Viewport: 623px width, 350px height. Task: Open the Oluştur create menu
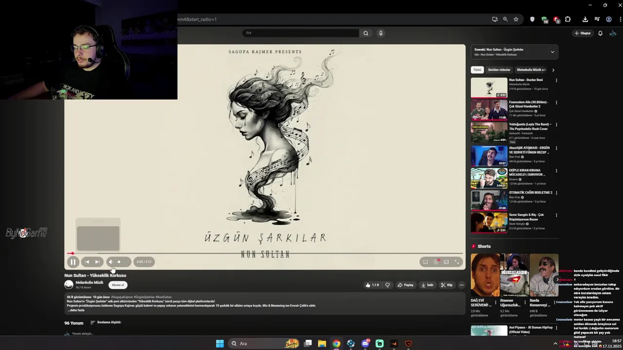tap(582, 33)
